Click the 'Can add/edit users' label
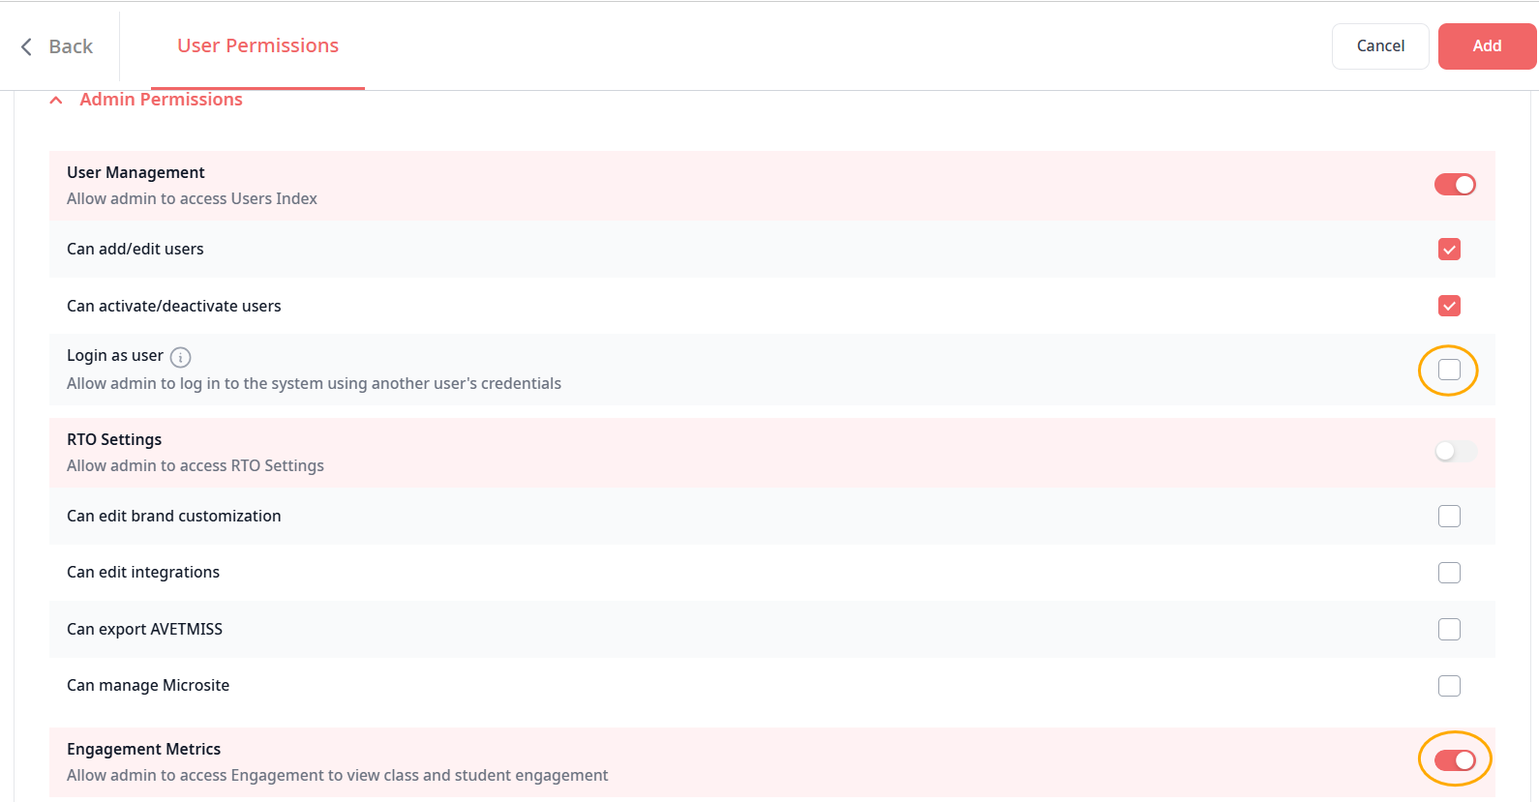The width and height of the screenshot is (1539, 802). tap(136, 249)
